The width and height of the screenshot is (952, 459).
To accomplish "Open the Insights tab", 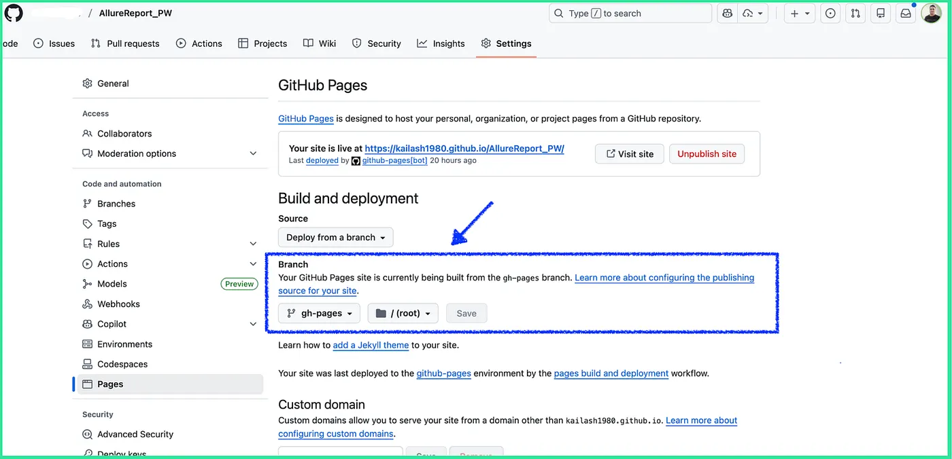I will (x=441, y=43).
